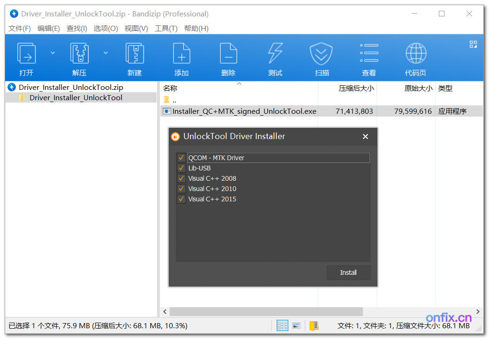
Task: Toggle list view in the status bar
Action: [282, 325]
